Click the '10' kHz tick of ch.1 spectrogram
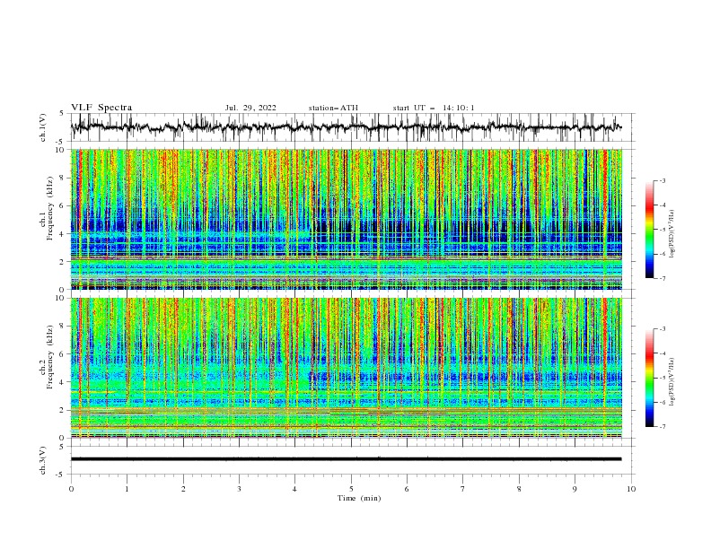Viewport: 711px width, 549px height. tap(62, 150)
